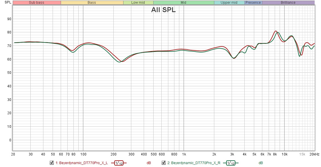Click the Bass frequency band
The height and width of the screenshot is (167, 321).
(92, 2)
